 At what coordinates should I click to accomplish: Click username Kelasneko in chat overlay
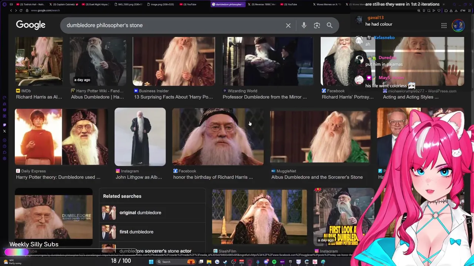point(384,38)
